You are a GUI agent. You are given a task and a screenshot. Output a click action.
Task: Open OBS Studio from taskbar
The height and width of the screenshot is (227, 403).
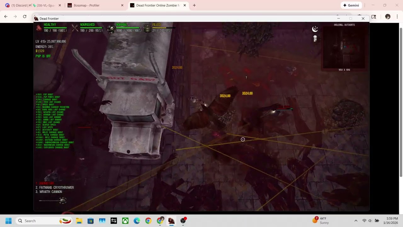click(183, 221)
